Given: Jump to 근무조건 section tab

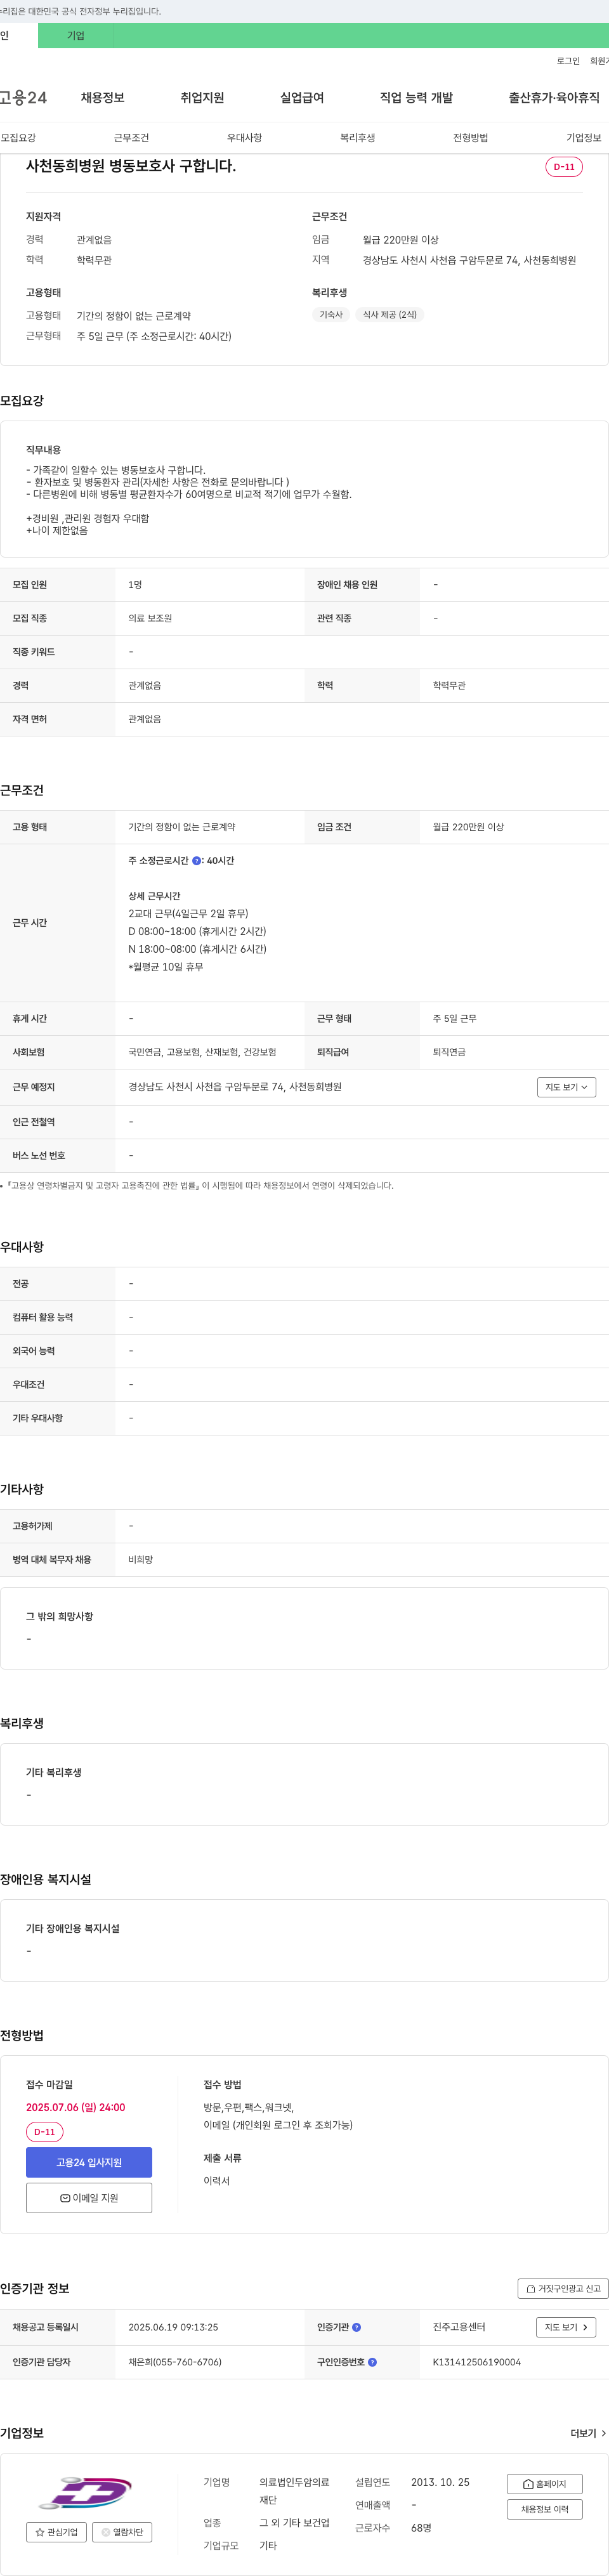Looking at the screenshot, I should [x=131, y=138].
